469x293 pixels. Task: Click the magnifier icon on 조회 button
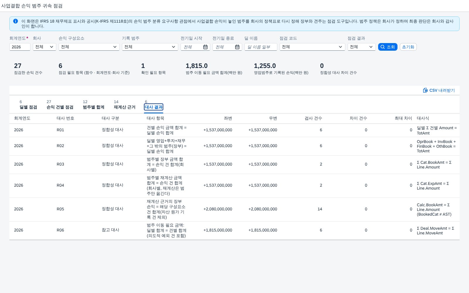[383, 47]
